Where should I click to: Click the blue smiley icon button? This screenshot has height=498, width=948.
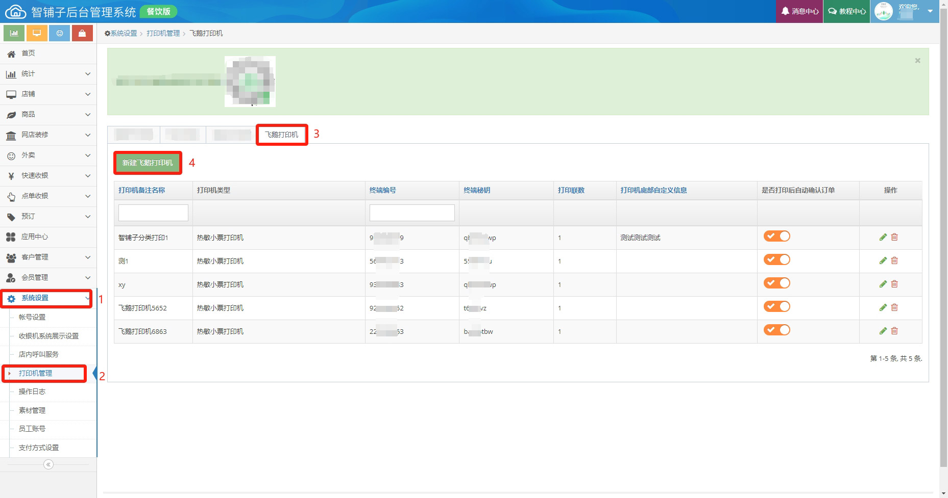[60, 33]
